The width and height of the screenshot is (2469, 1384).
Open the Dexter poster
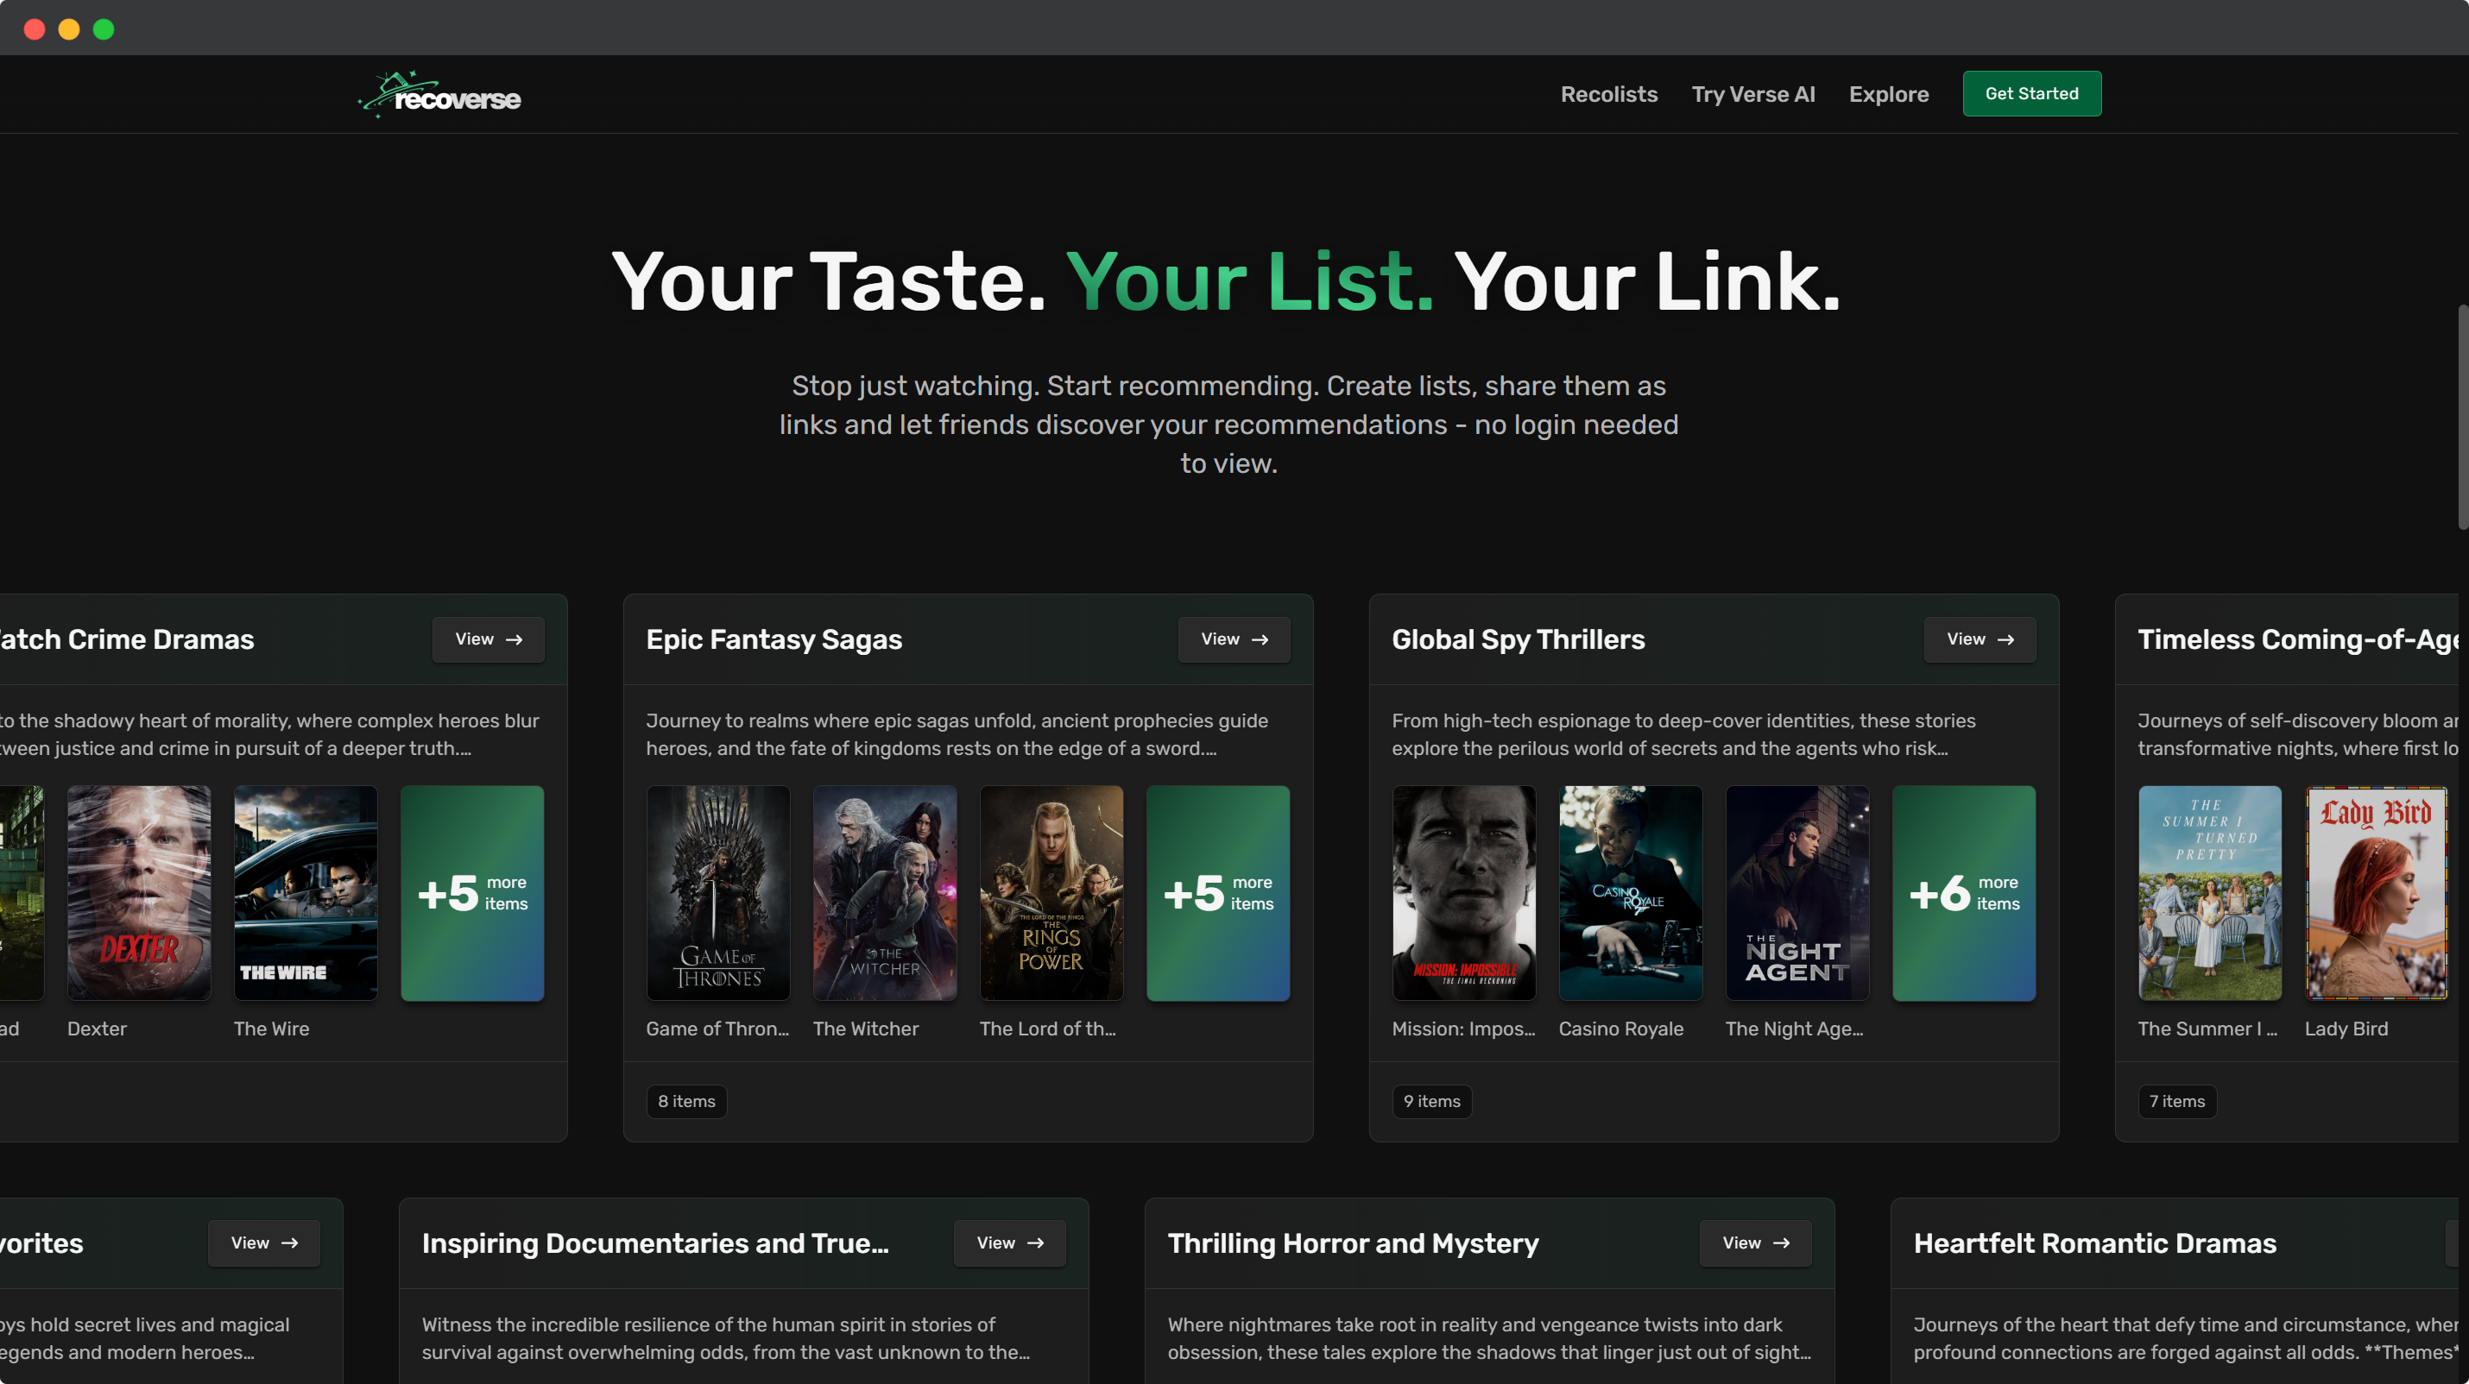pyautogui.click(x=139, y=893)
